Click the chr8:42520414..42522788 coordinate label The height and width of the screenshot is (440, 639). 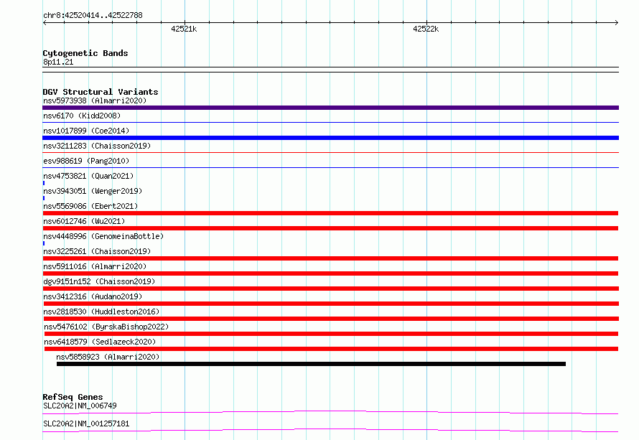93,16
